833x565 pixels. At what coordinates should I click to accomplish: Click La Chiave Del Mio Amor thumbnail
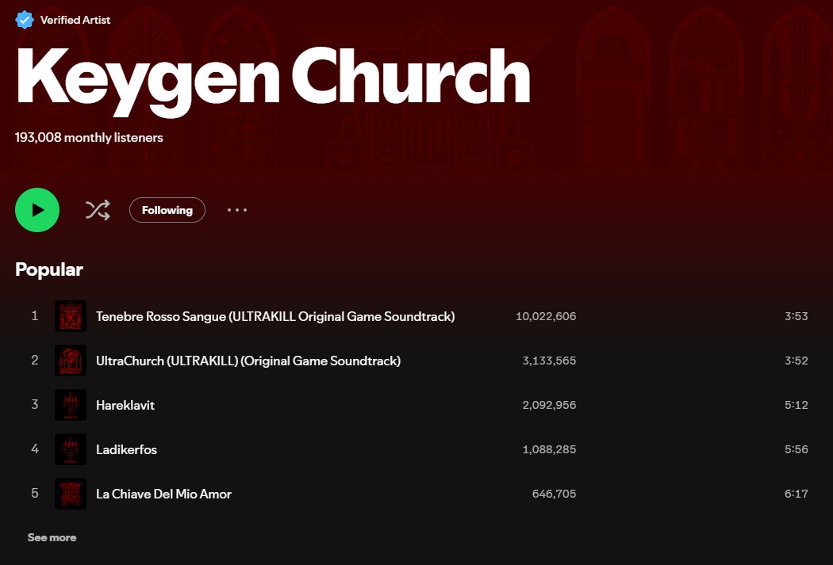point(71,494)
